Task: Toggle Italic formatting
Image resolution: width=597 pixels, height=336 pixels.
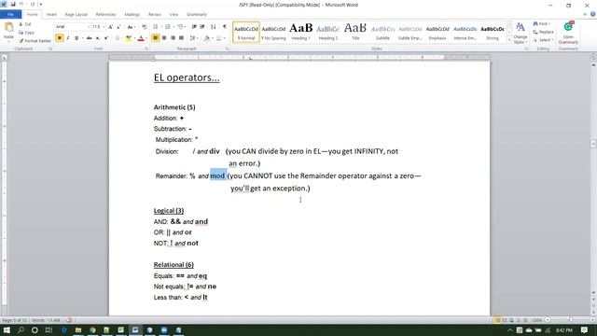Action: pos(68,38)
